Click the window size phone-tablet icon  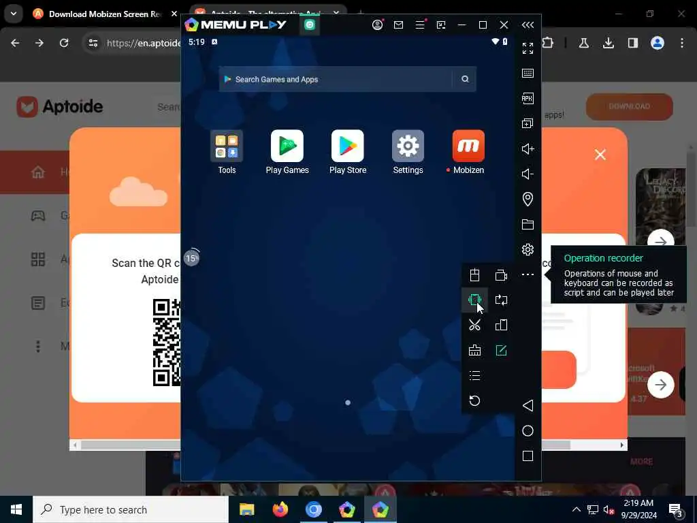(x=502, y=325)
